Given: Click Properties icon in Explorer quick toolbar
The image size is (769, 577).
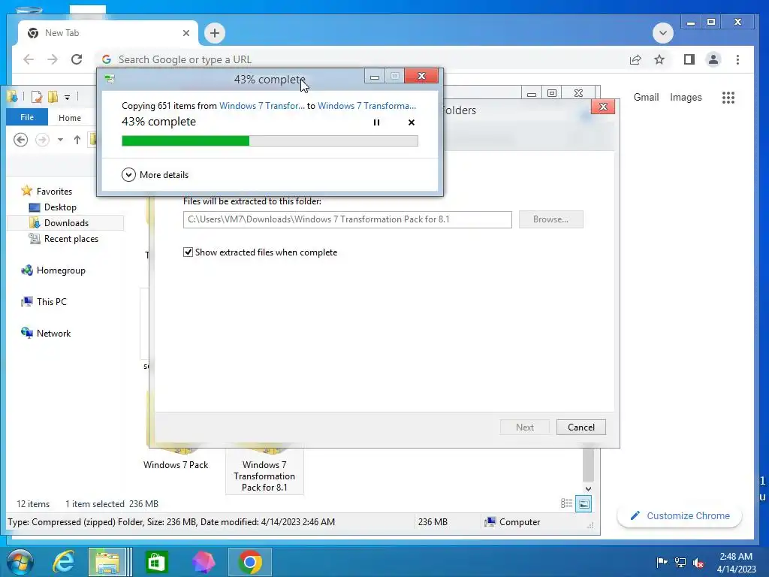Looking at the screenshot, I should [x=37, y=97].
